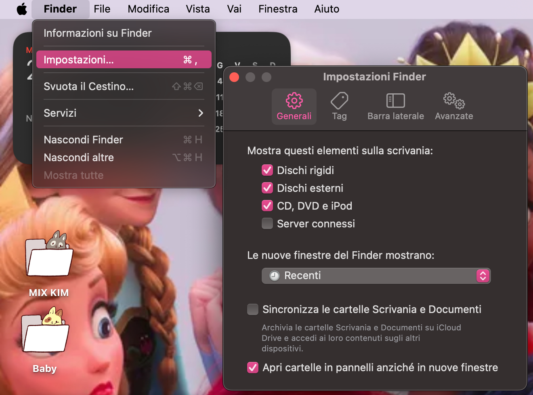Open the Recenti popup menu
The image size is (533, 395).
[376, 276]
